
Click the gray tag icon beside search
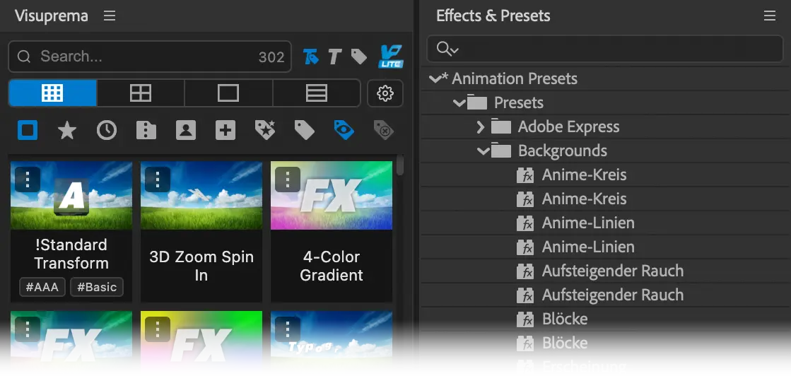click(x=358, y=57)
